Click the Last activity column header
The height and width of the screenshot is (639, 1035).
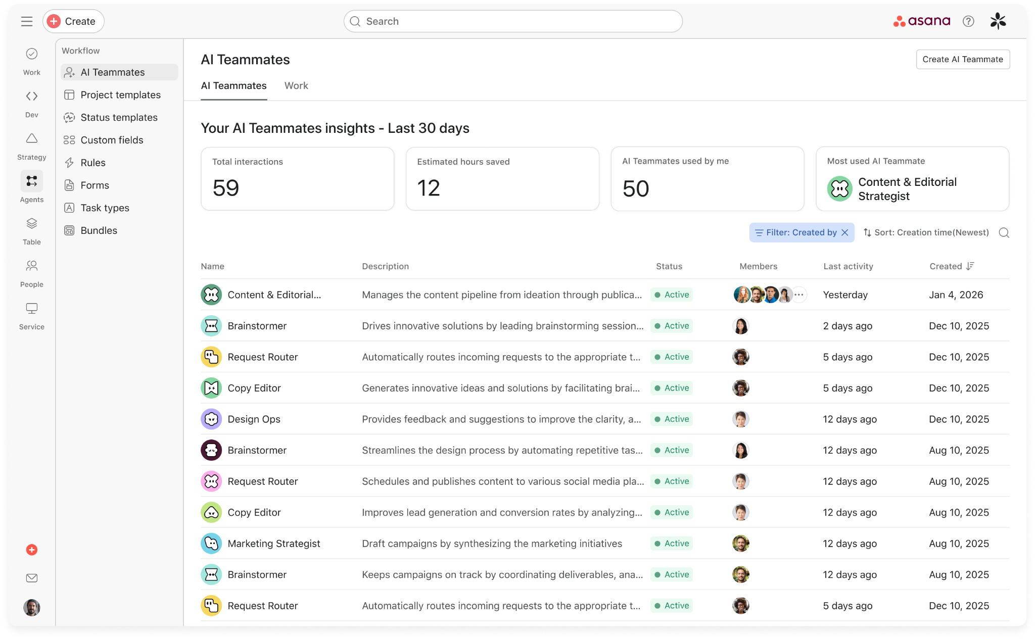point(848,266)
